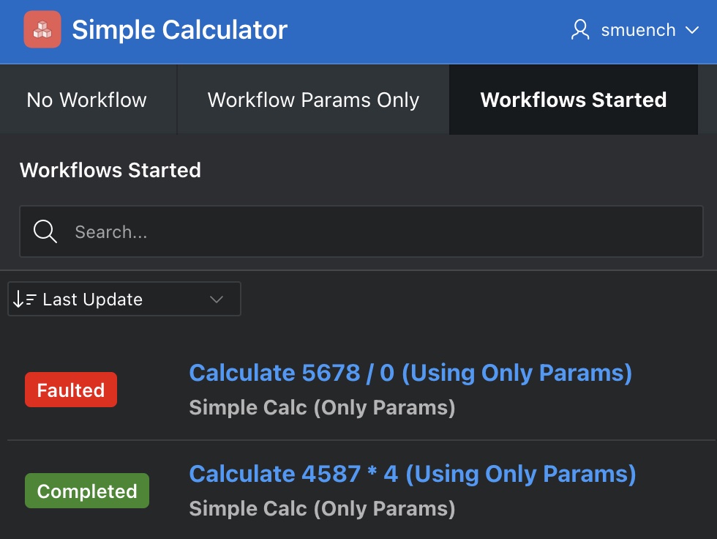Click the green Completed status badge

pos(87,491)
